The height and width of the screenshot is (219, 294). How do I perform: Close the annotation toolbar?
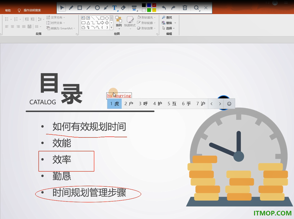206,8
